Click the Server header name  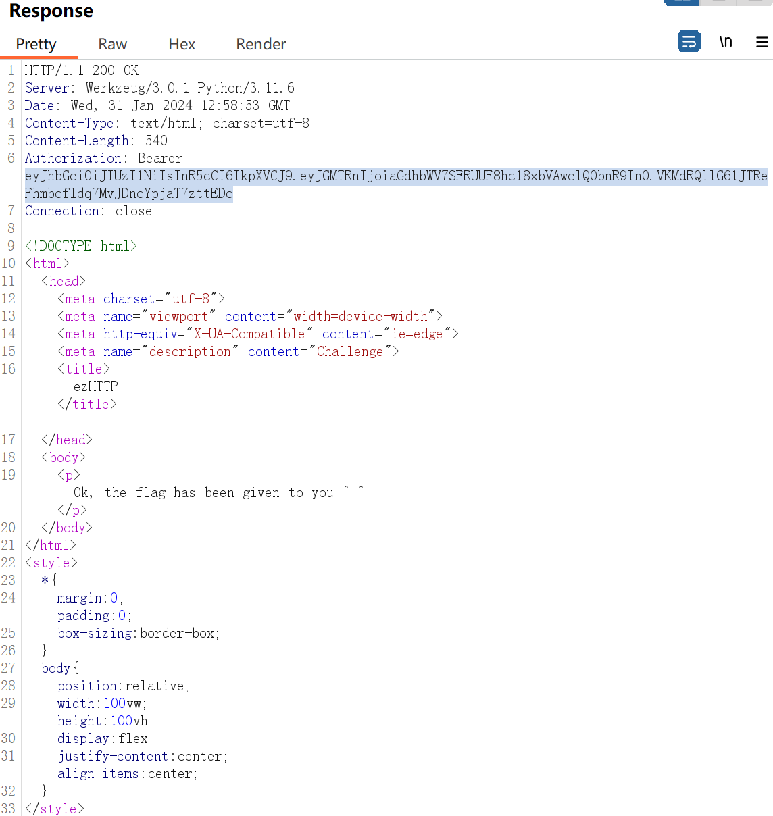click(47, 88)
